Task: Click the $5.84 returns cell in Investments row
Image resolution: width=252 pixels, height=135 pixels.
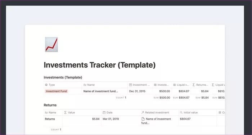Action: point(205,91)
